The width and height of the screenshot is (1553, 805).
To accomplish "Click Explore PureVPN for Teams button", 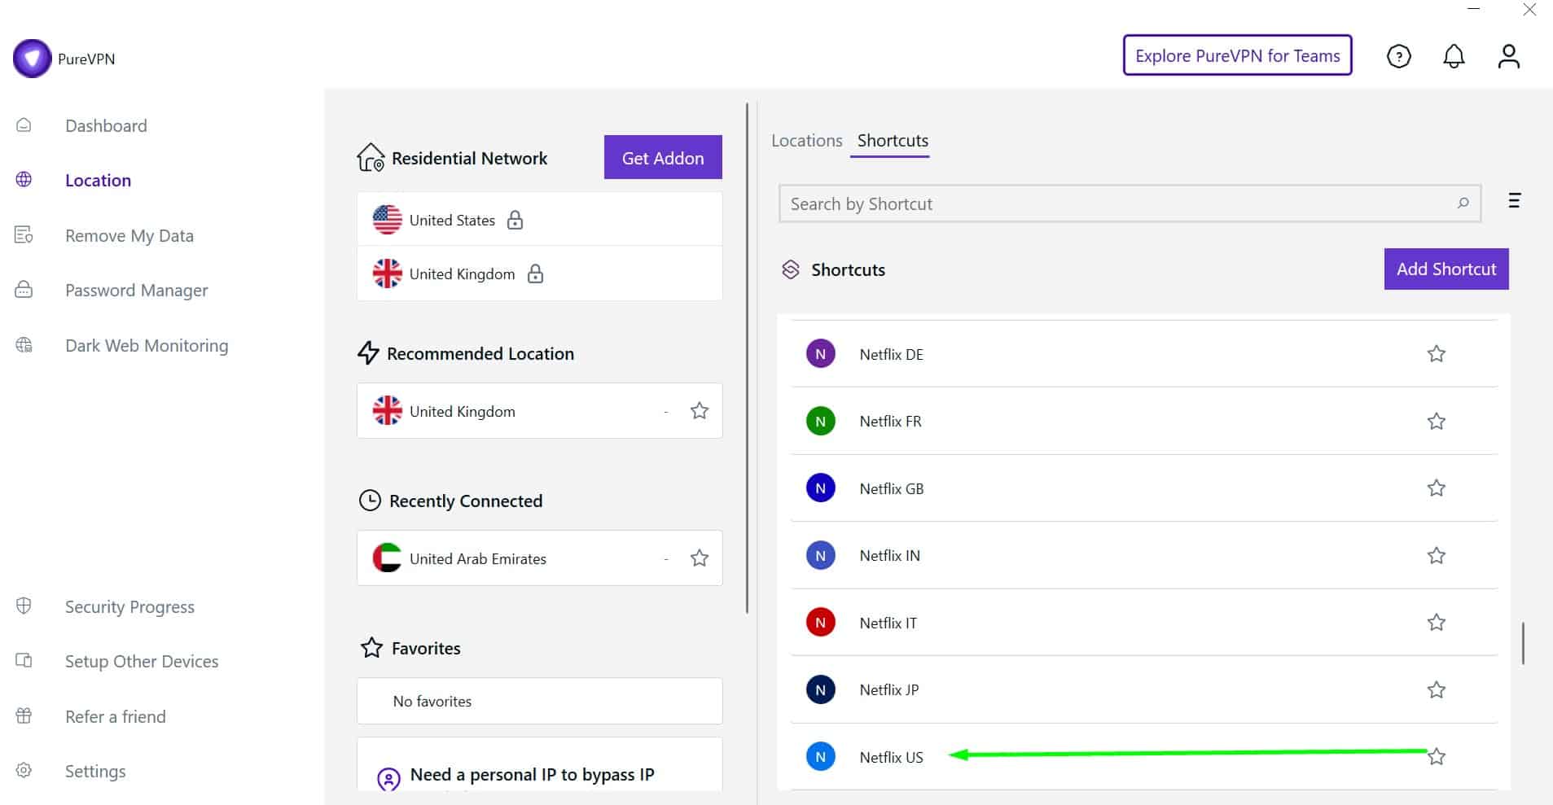I will (1237, 55).
